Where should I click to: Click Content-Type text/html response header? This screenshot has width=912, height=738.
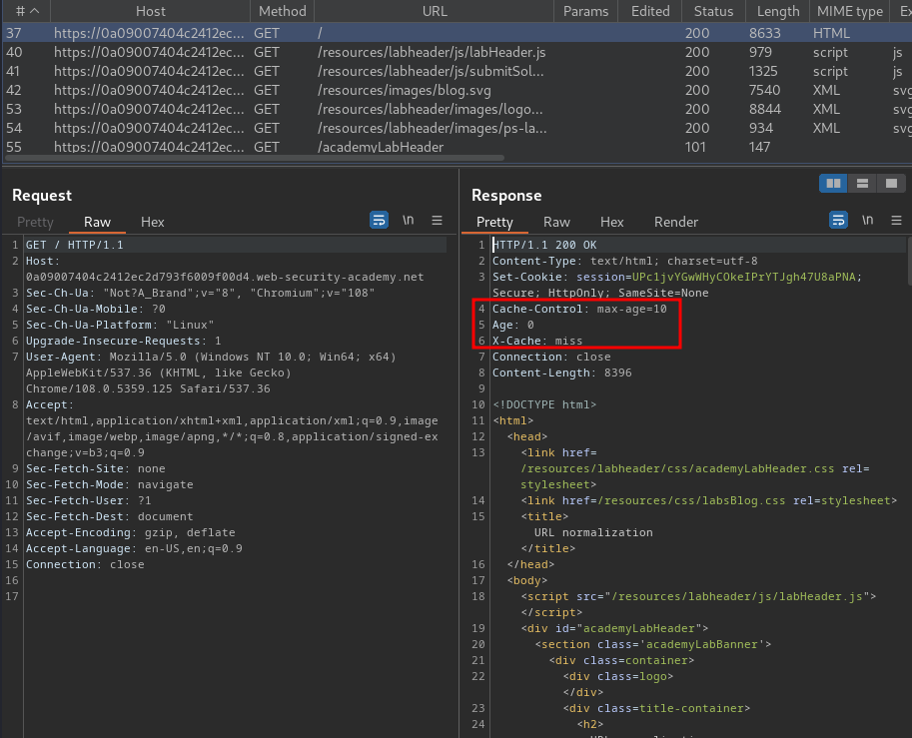pyautogui.click(x=624, y=261)
